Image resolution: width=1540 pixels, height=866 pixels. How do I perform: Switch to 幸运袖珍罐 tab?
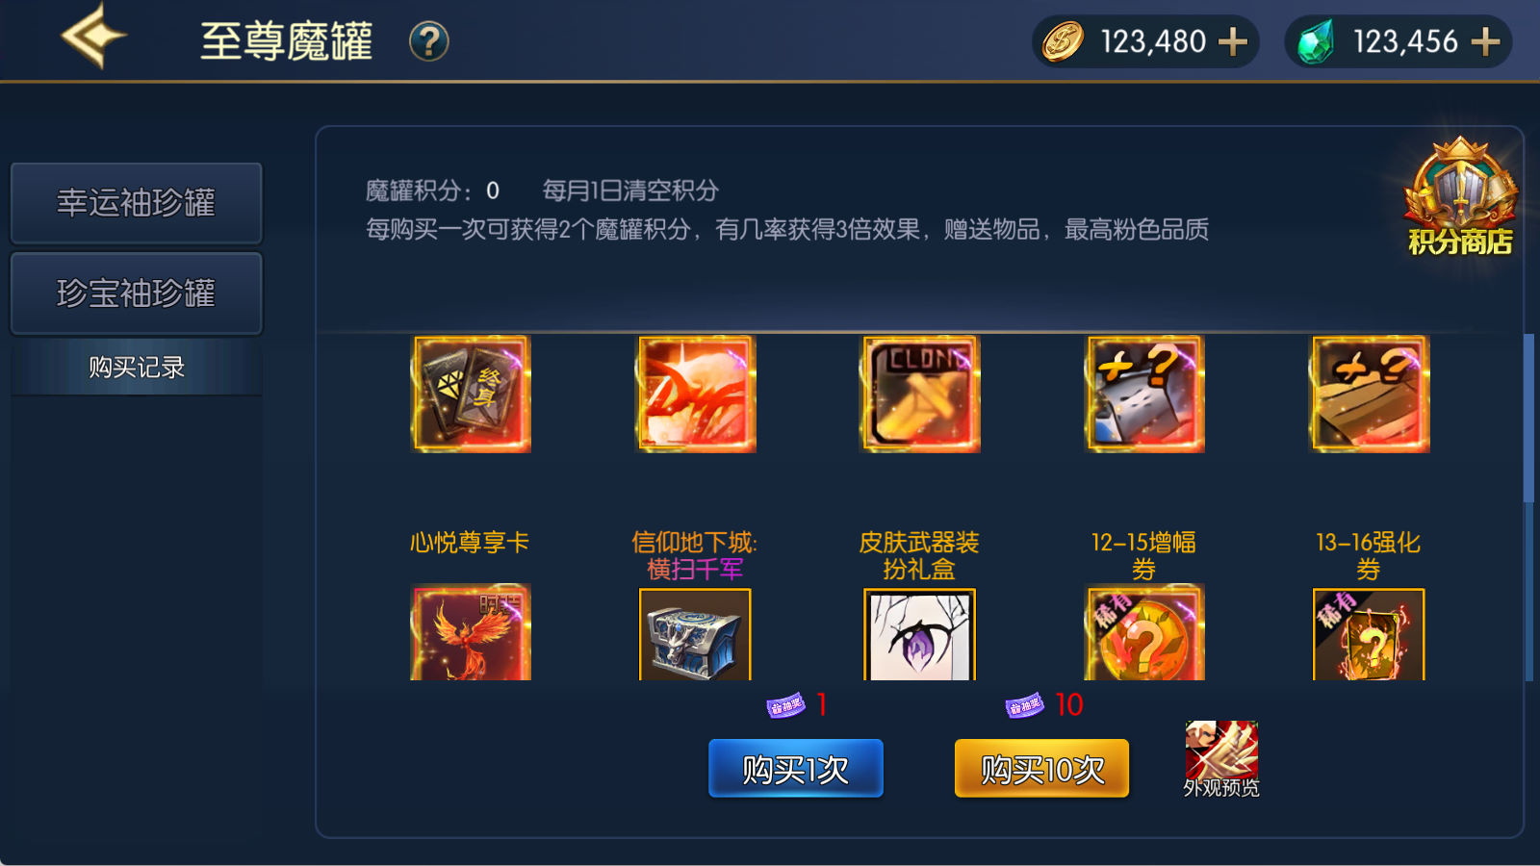pos(136,203)
